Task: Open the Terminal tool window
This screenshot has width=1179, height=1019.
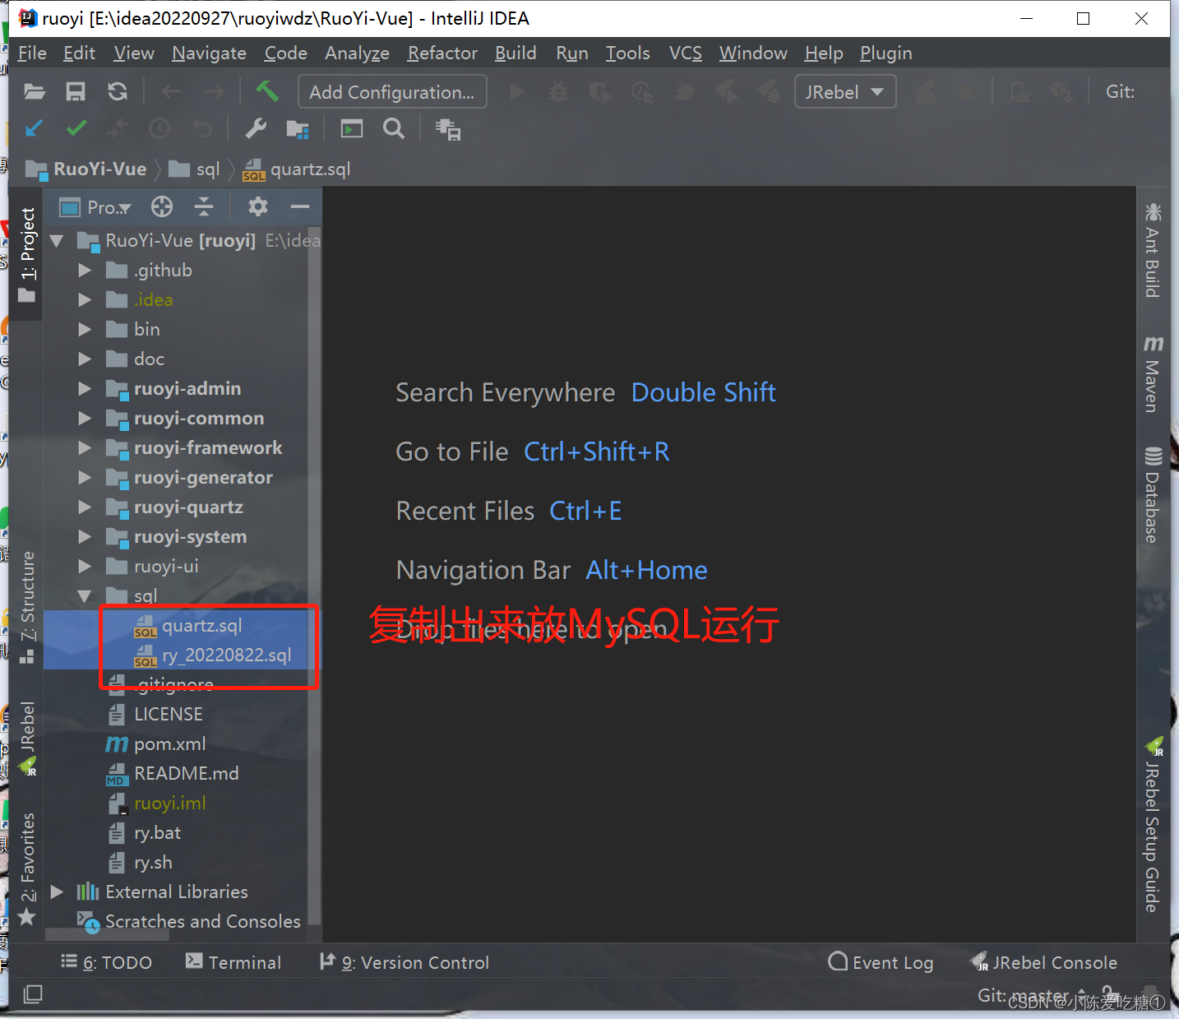Action: tap(233, 962)
